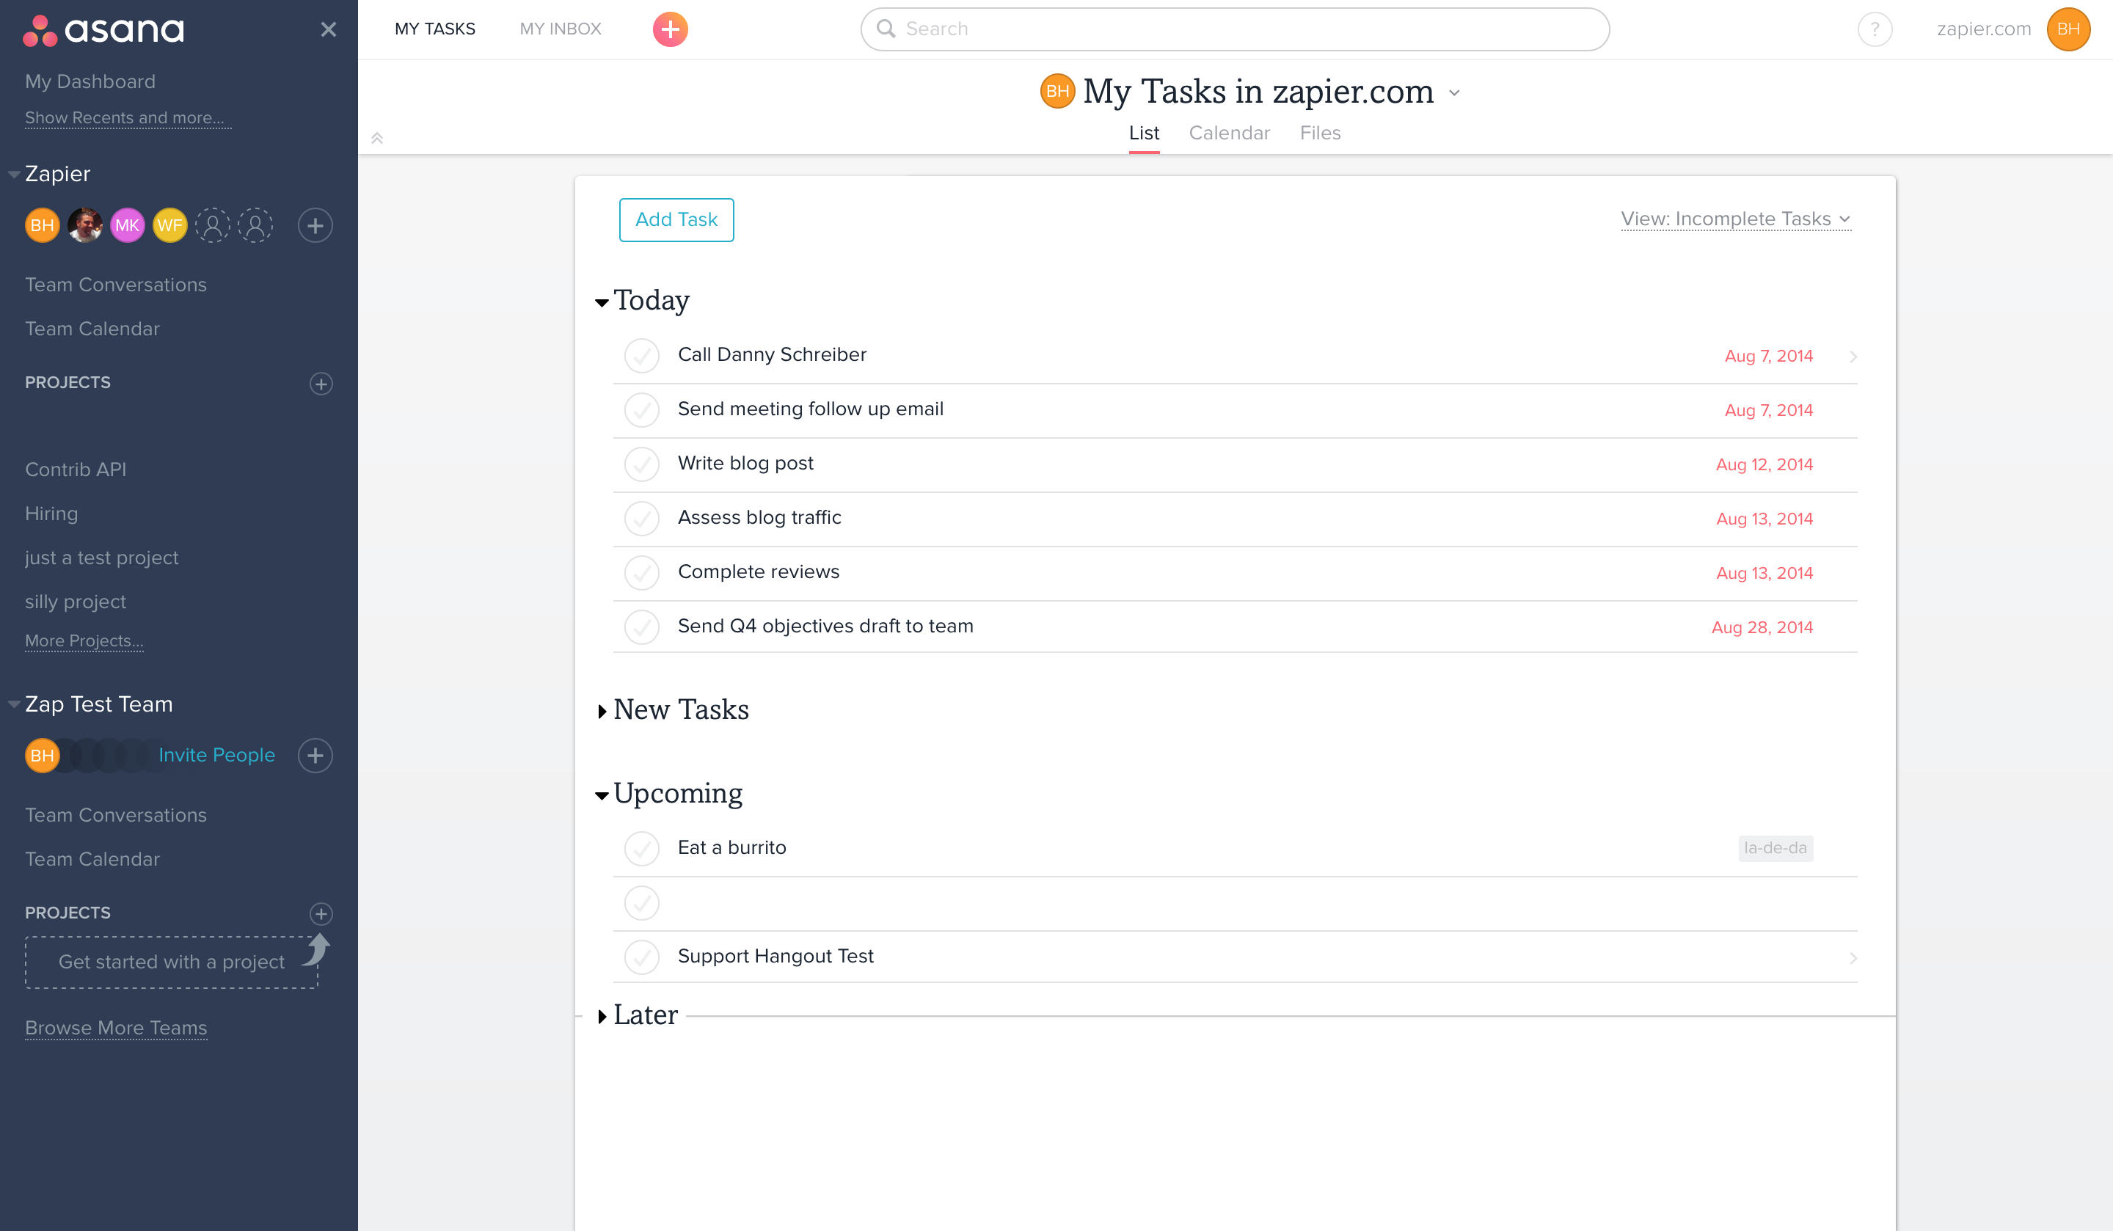Add a member to Zap Test Team with plus

pos(315,756)
